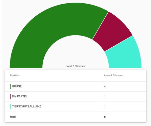This screenshot has width=151, height=126.
Task: Click the bold total row label
Action: coord(13,117)
